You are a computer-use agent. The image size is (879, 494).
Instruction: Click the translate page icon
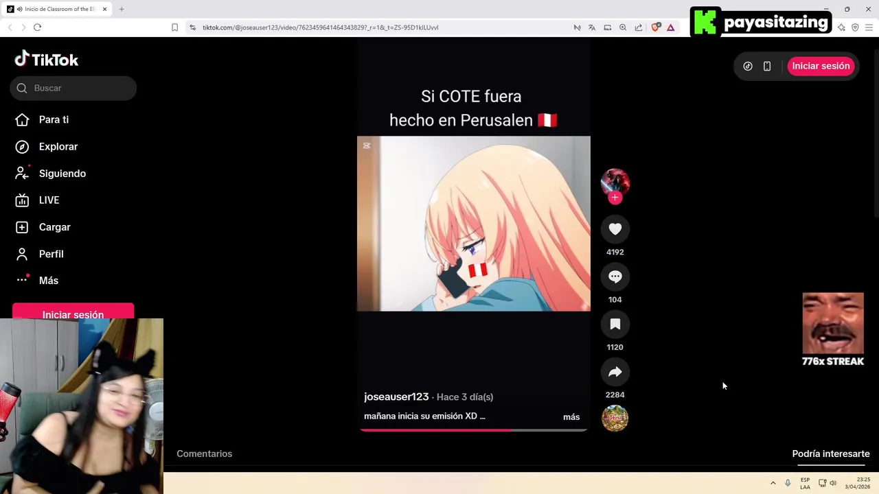tap(592, 27)
